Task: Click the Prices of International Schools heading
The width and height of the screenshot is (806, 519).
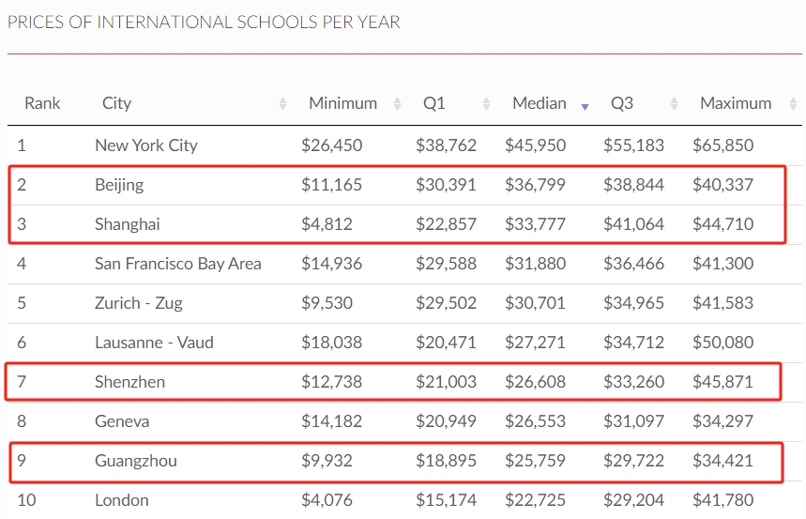Action: 204,23
